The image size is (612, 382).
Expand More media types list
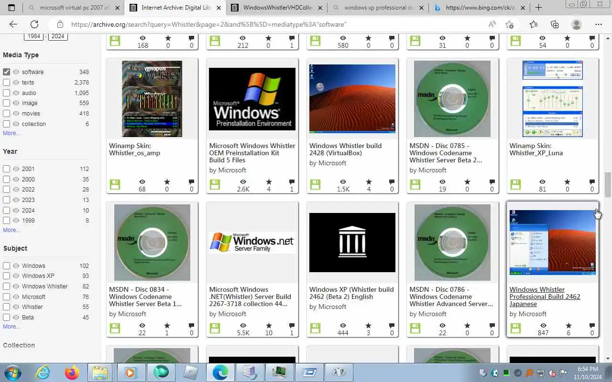coord(11,133)
